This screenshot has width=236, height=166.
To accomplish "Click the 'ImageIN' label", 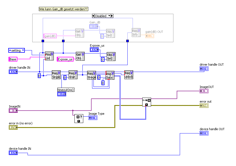I will click(x=14, y=106).
